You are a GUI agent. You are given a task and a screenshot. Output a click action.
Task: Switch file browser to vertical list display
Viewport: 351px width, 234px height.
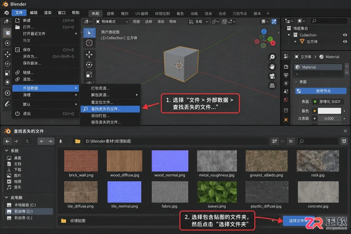click(275, 141)
